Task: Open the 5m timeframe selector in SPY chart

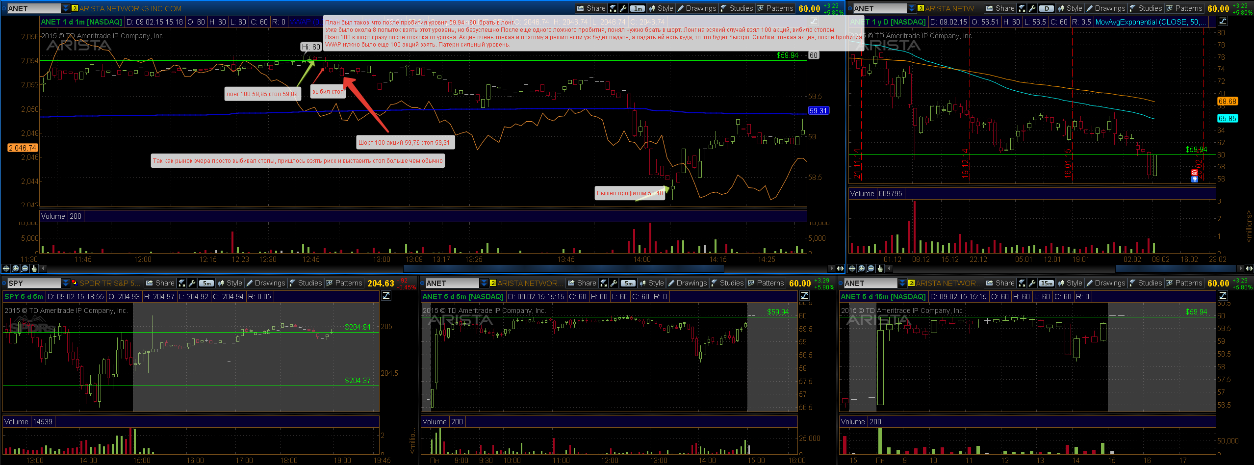Action: (206, 283)
